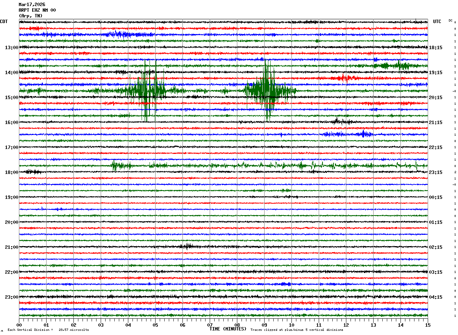This screenshot has width=458, height=335.
Task: Click the minute axis tick label 03
Action: coord(101,325)
